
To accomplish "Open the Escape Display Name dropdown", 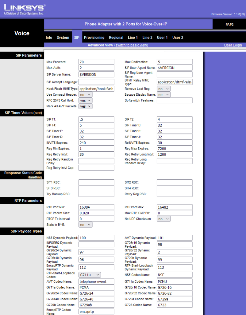I will (163, 95).
